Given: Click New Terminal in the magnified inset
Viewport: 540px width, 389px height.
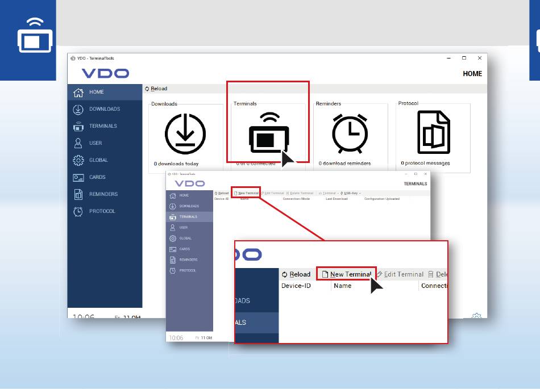Looking at the screenshot, I should (x=347, y=274).
